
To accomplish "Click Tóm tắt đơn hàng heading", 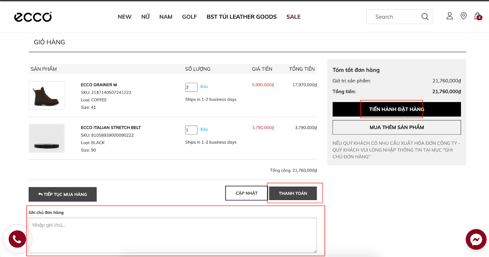I will coord(356,70).
